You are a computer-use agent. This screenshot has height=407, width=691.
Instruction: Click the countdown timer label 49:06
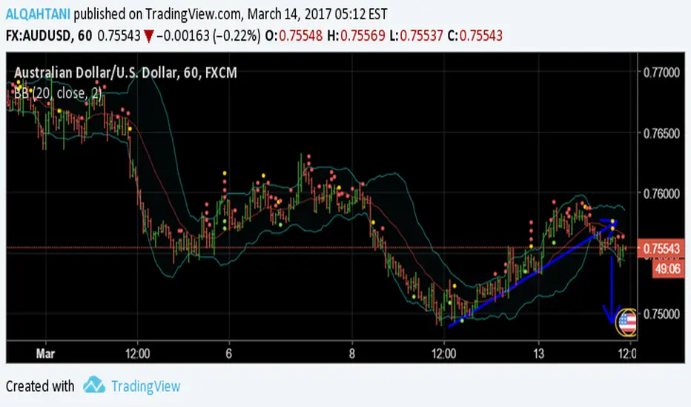(x=667, y=269)
